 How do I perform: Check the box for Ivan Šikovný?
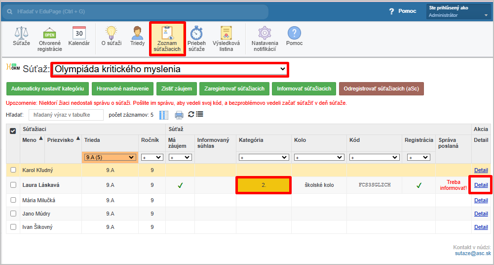point(13,227)
